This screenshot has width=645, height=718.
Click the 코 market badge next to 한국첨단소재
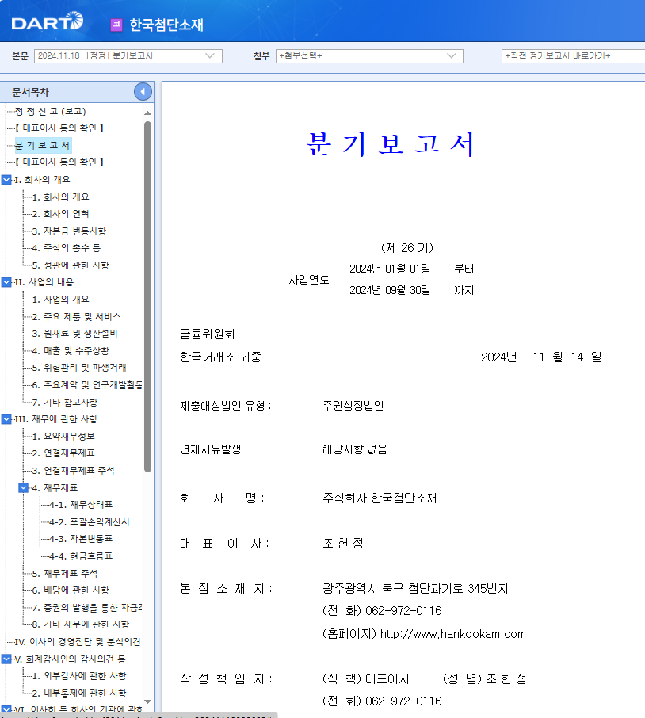(x=115, y=25)
